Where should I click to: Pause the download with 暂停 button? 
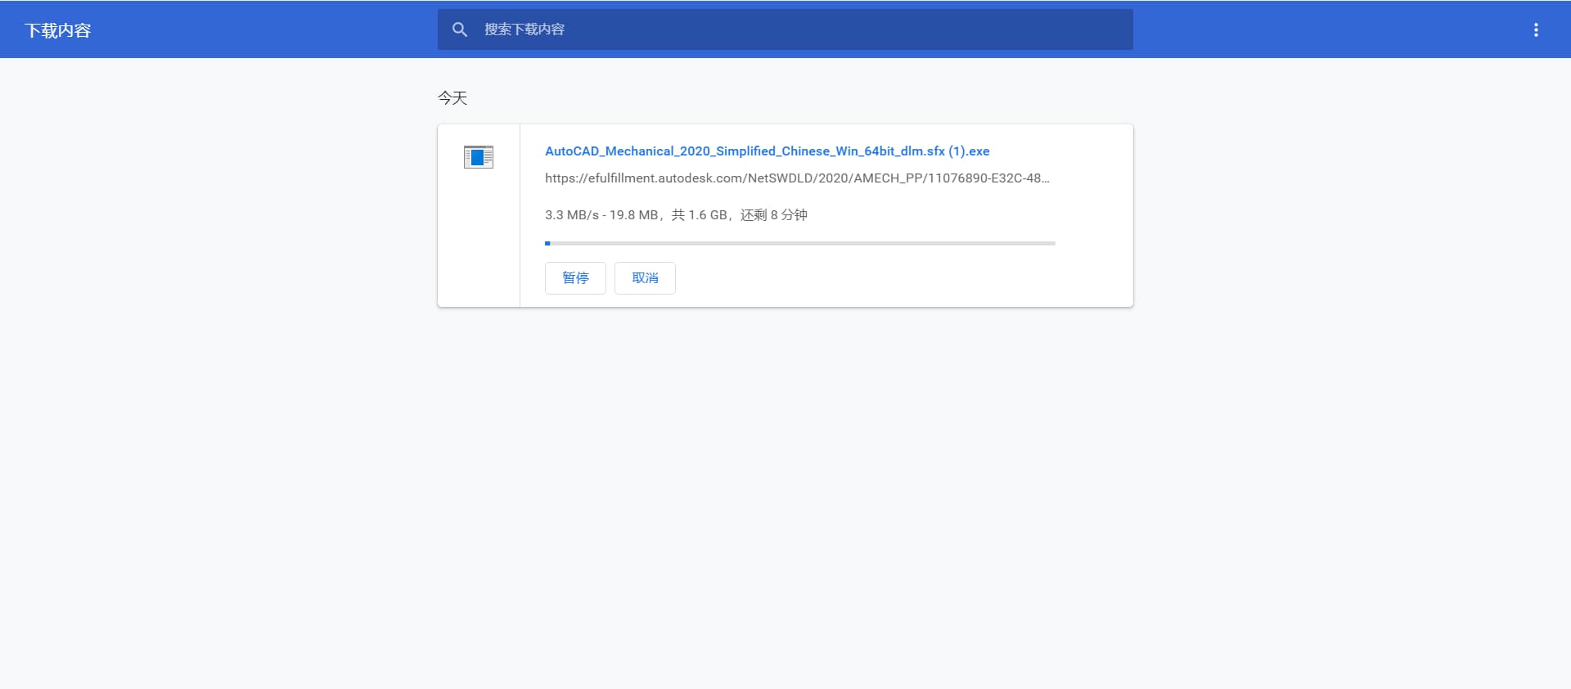click(575, 278)
